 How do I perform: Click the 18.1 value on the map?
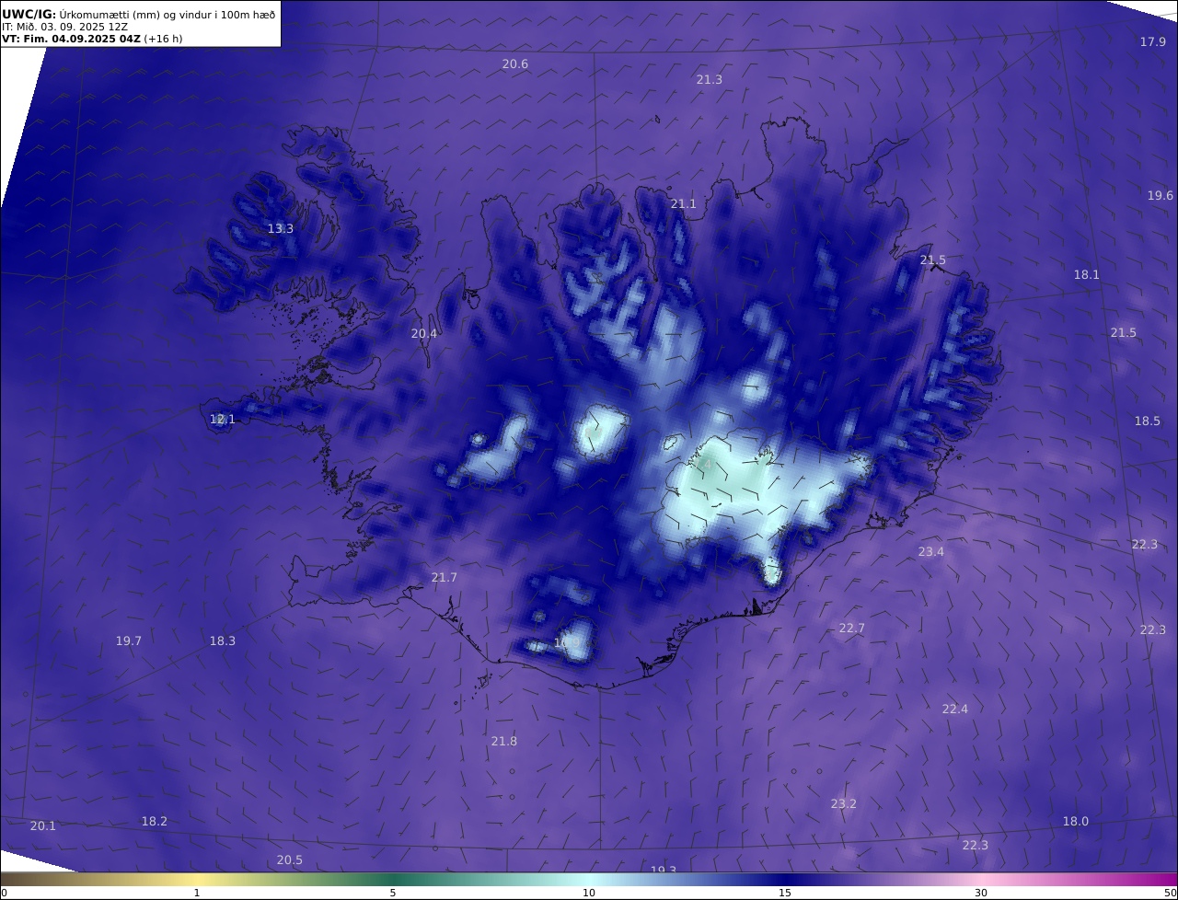[1087, 274]
